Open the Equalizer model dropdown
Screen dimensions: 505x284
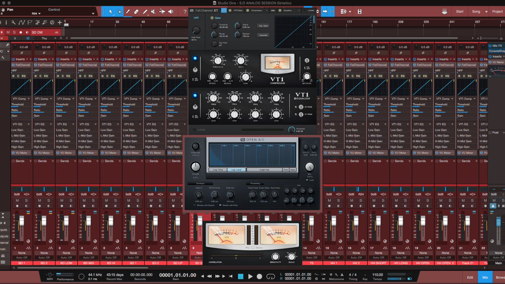(299, 11)
